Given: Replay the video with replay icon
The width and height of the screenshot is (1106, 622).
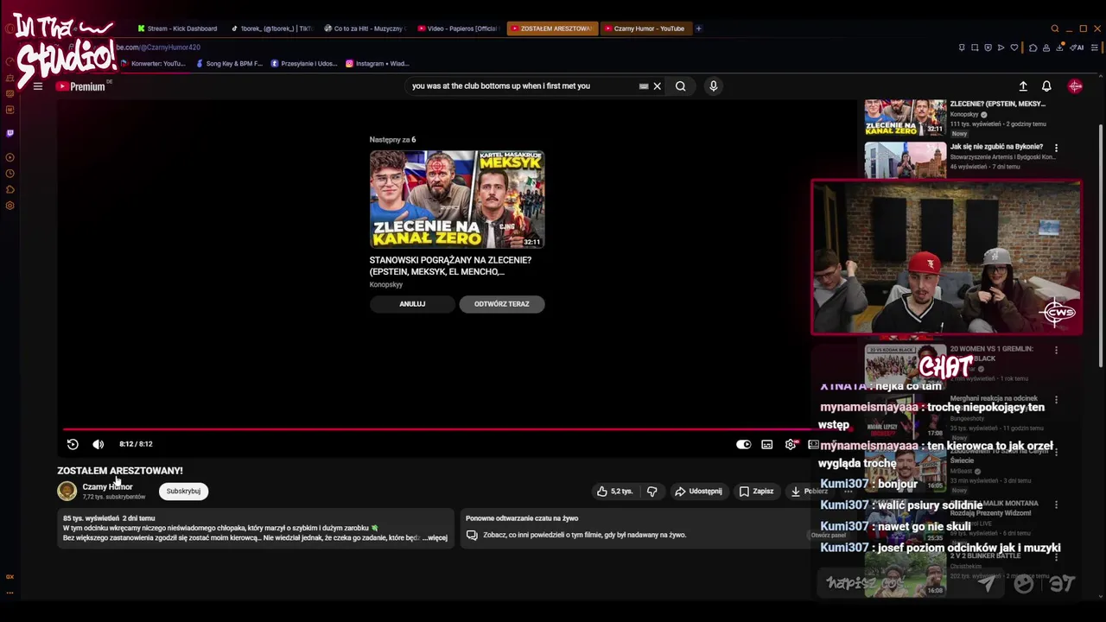Looking at the screenshot, I should 73,444.
